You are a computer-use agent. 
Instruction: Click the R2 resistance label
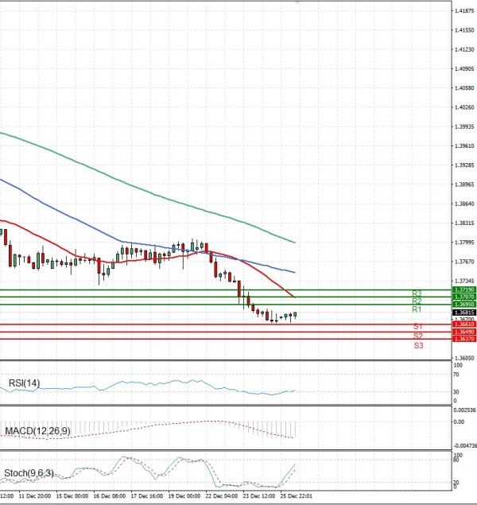coord(417,301)
